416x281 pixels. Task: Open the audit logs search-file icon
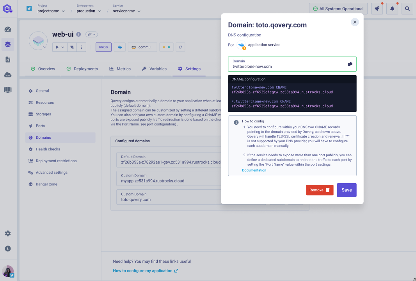8,60
